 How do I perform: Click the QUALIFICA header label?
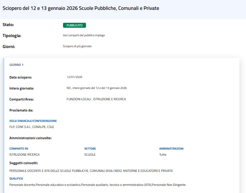tap(16, 178)
